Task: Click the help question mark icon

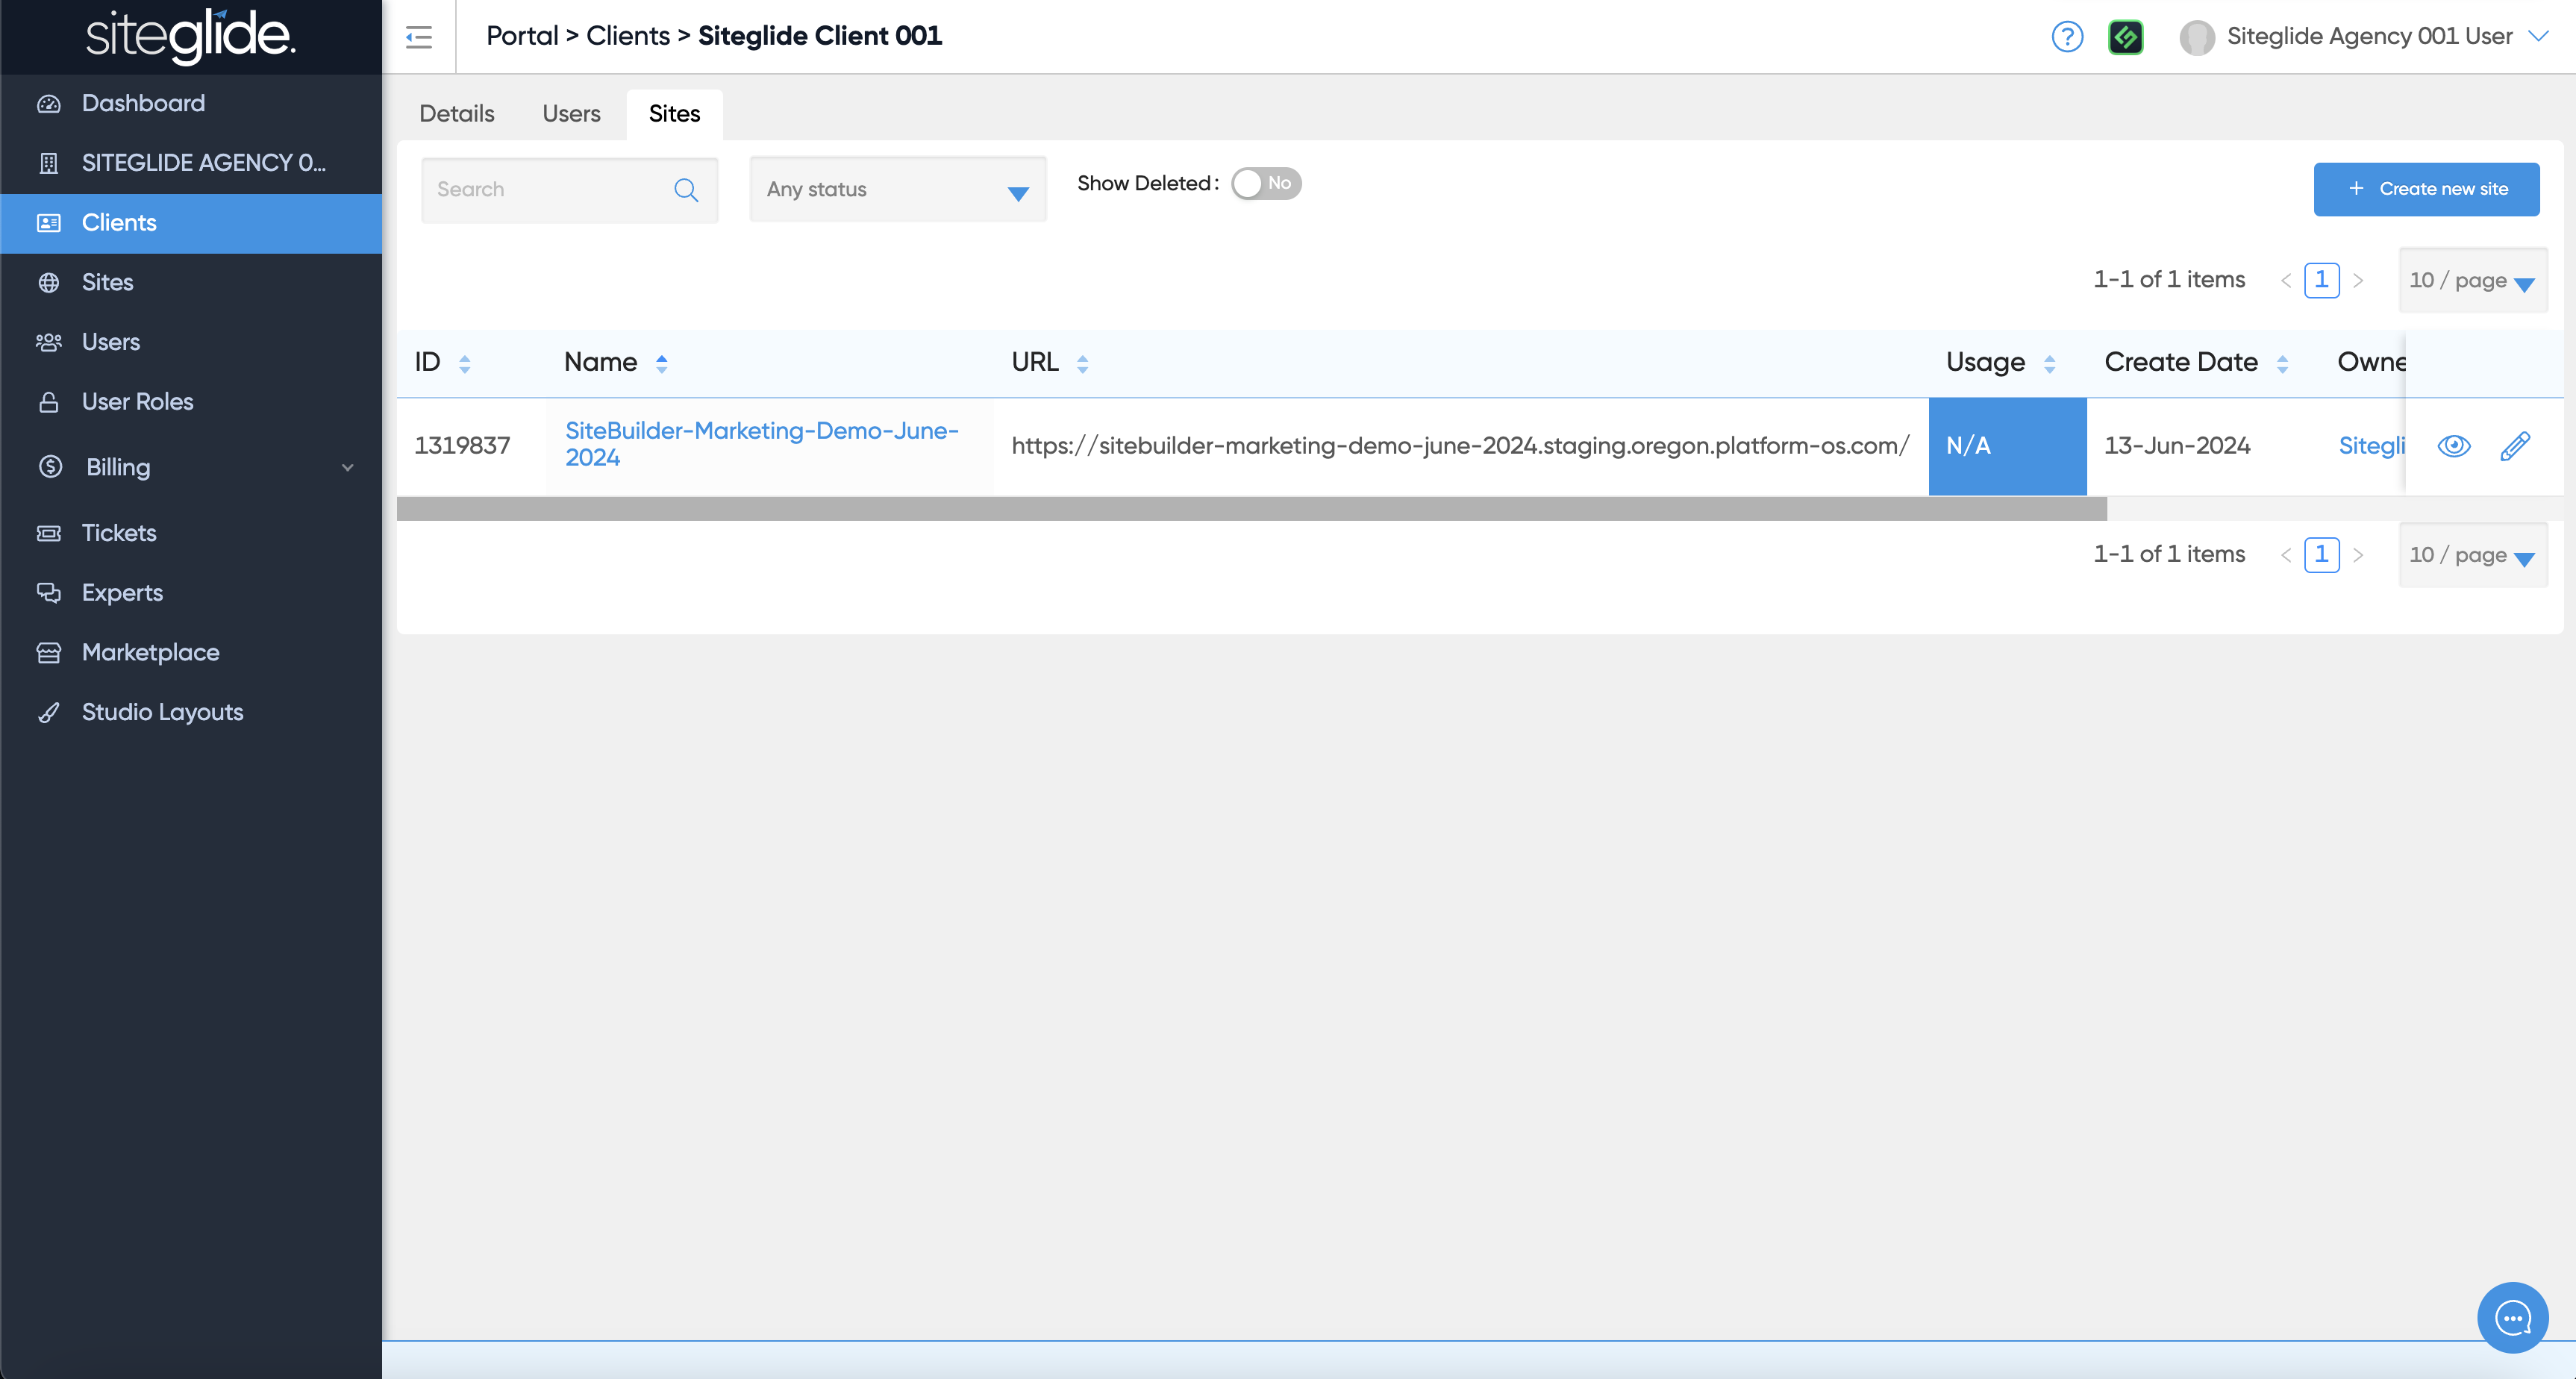Action: click(x=2066, y=37)
